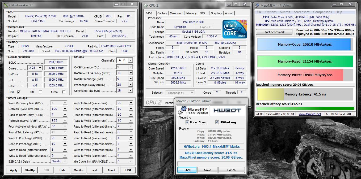361x179 pixels.
Task: Click the Memory-Latency yellow result bar
Action: point(305,94)
